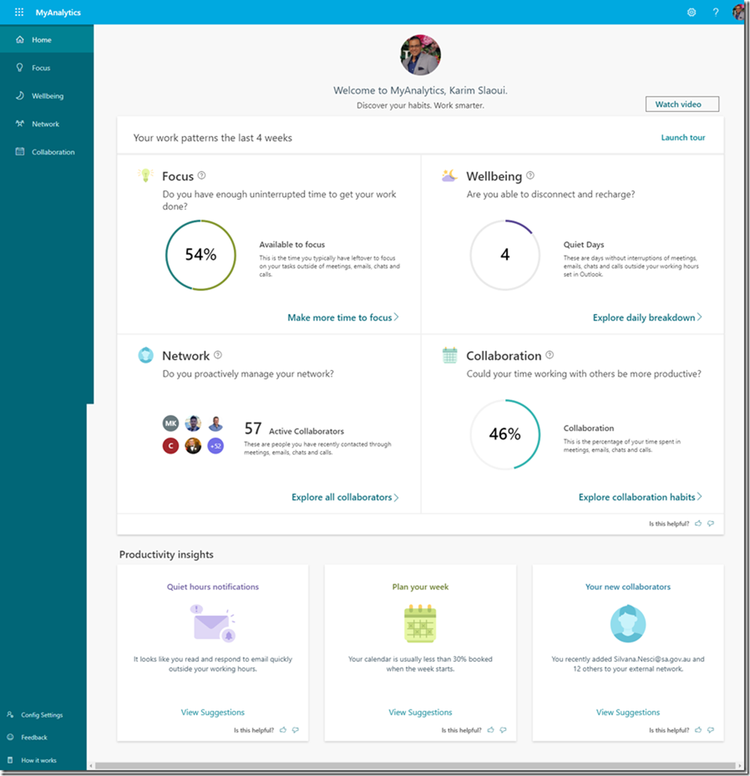The height and width of the screenshot is (776, 750).
Task: Thumbs up Your new collaborators card
Action: pyautogui.click(x=698, y=730)
